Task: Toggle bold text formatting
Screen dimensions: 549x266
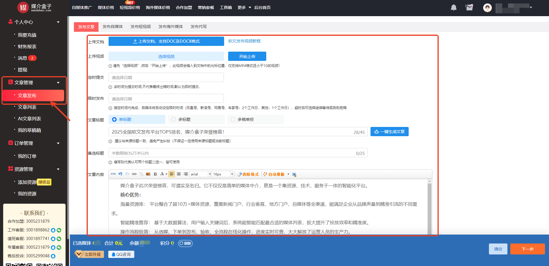Action: pyautogui.click(x=155, y=174)
